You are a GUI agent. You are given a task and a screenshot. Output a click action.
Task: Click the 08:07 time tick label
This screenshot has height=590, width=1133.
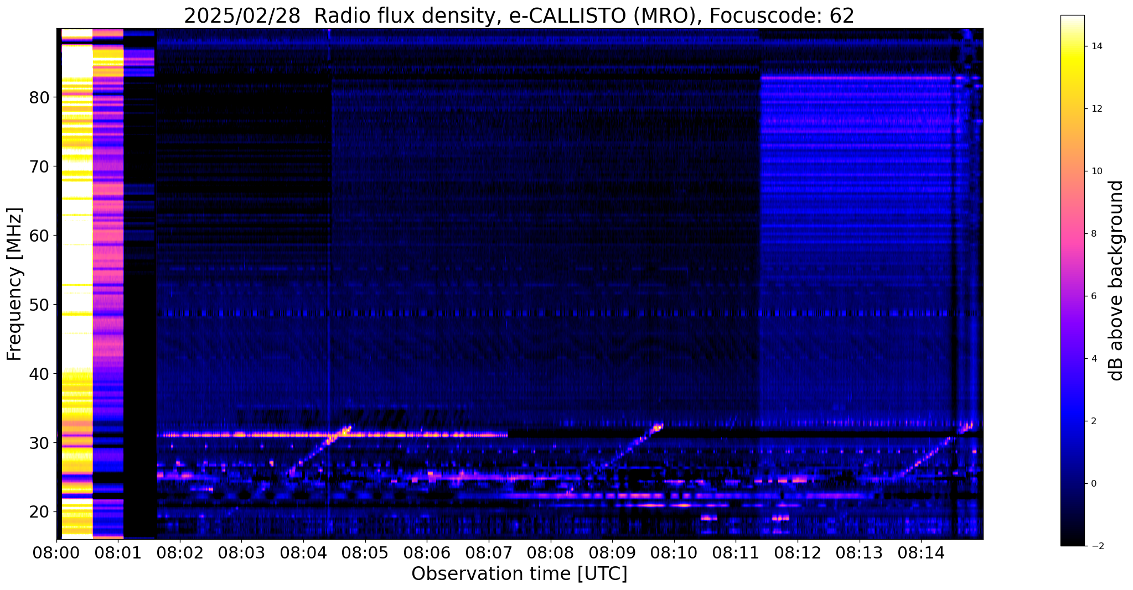pos(489,552)
